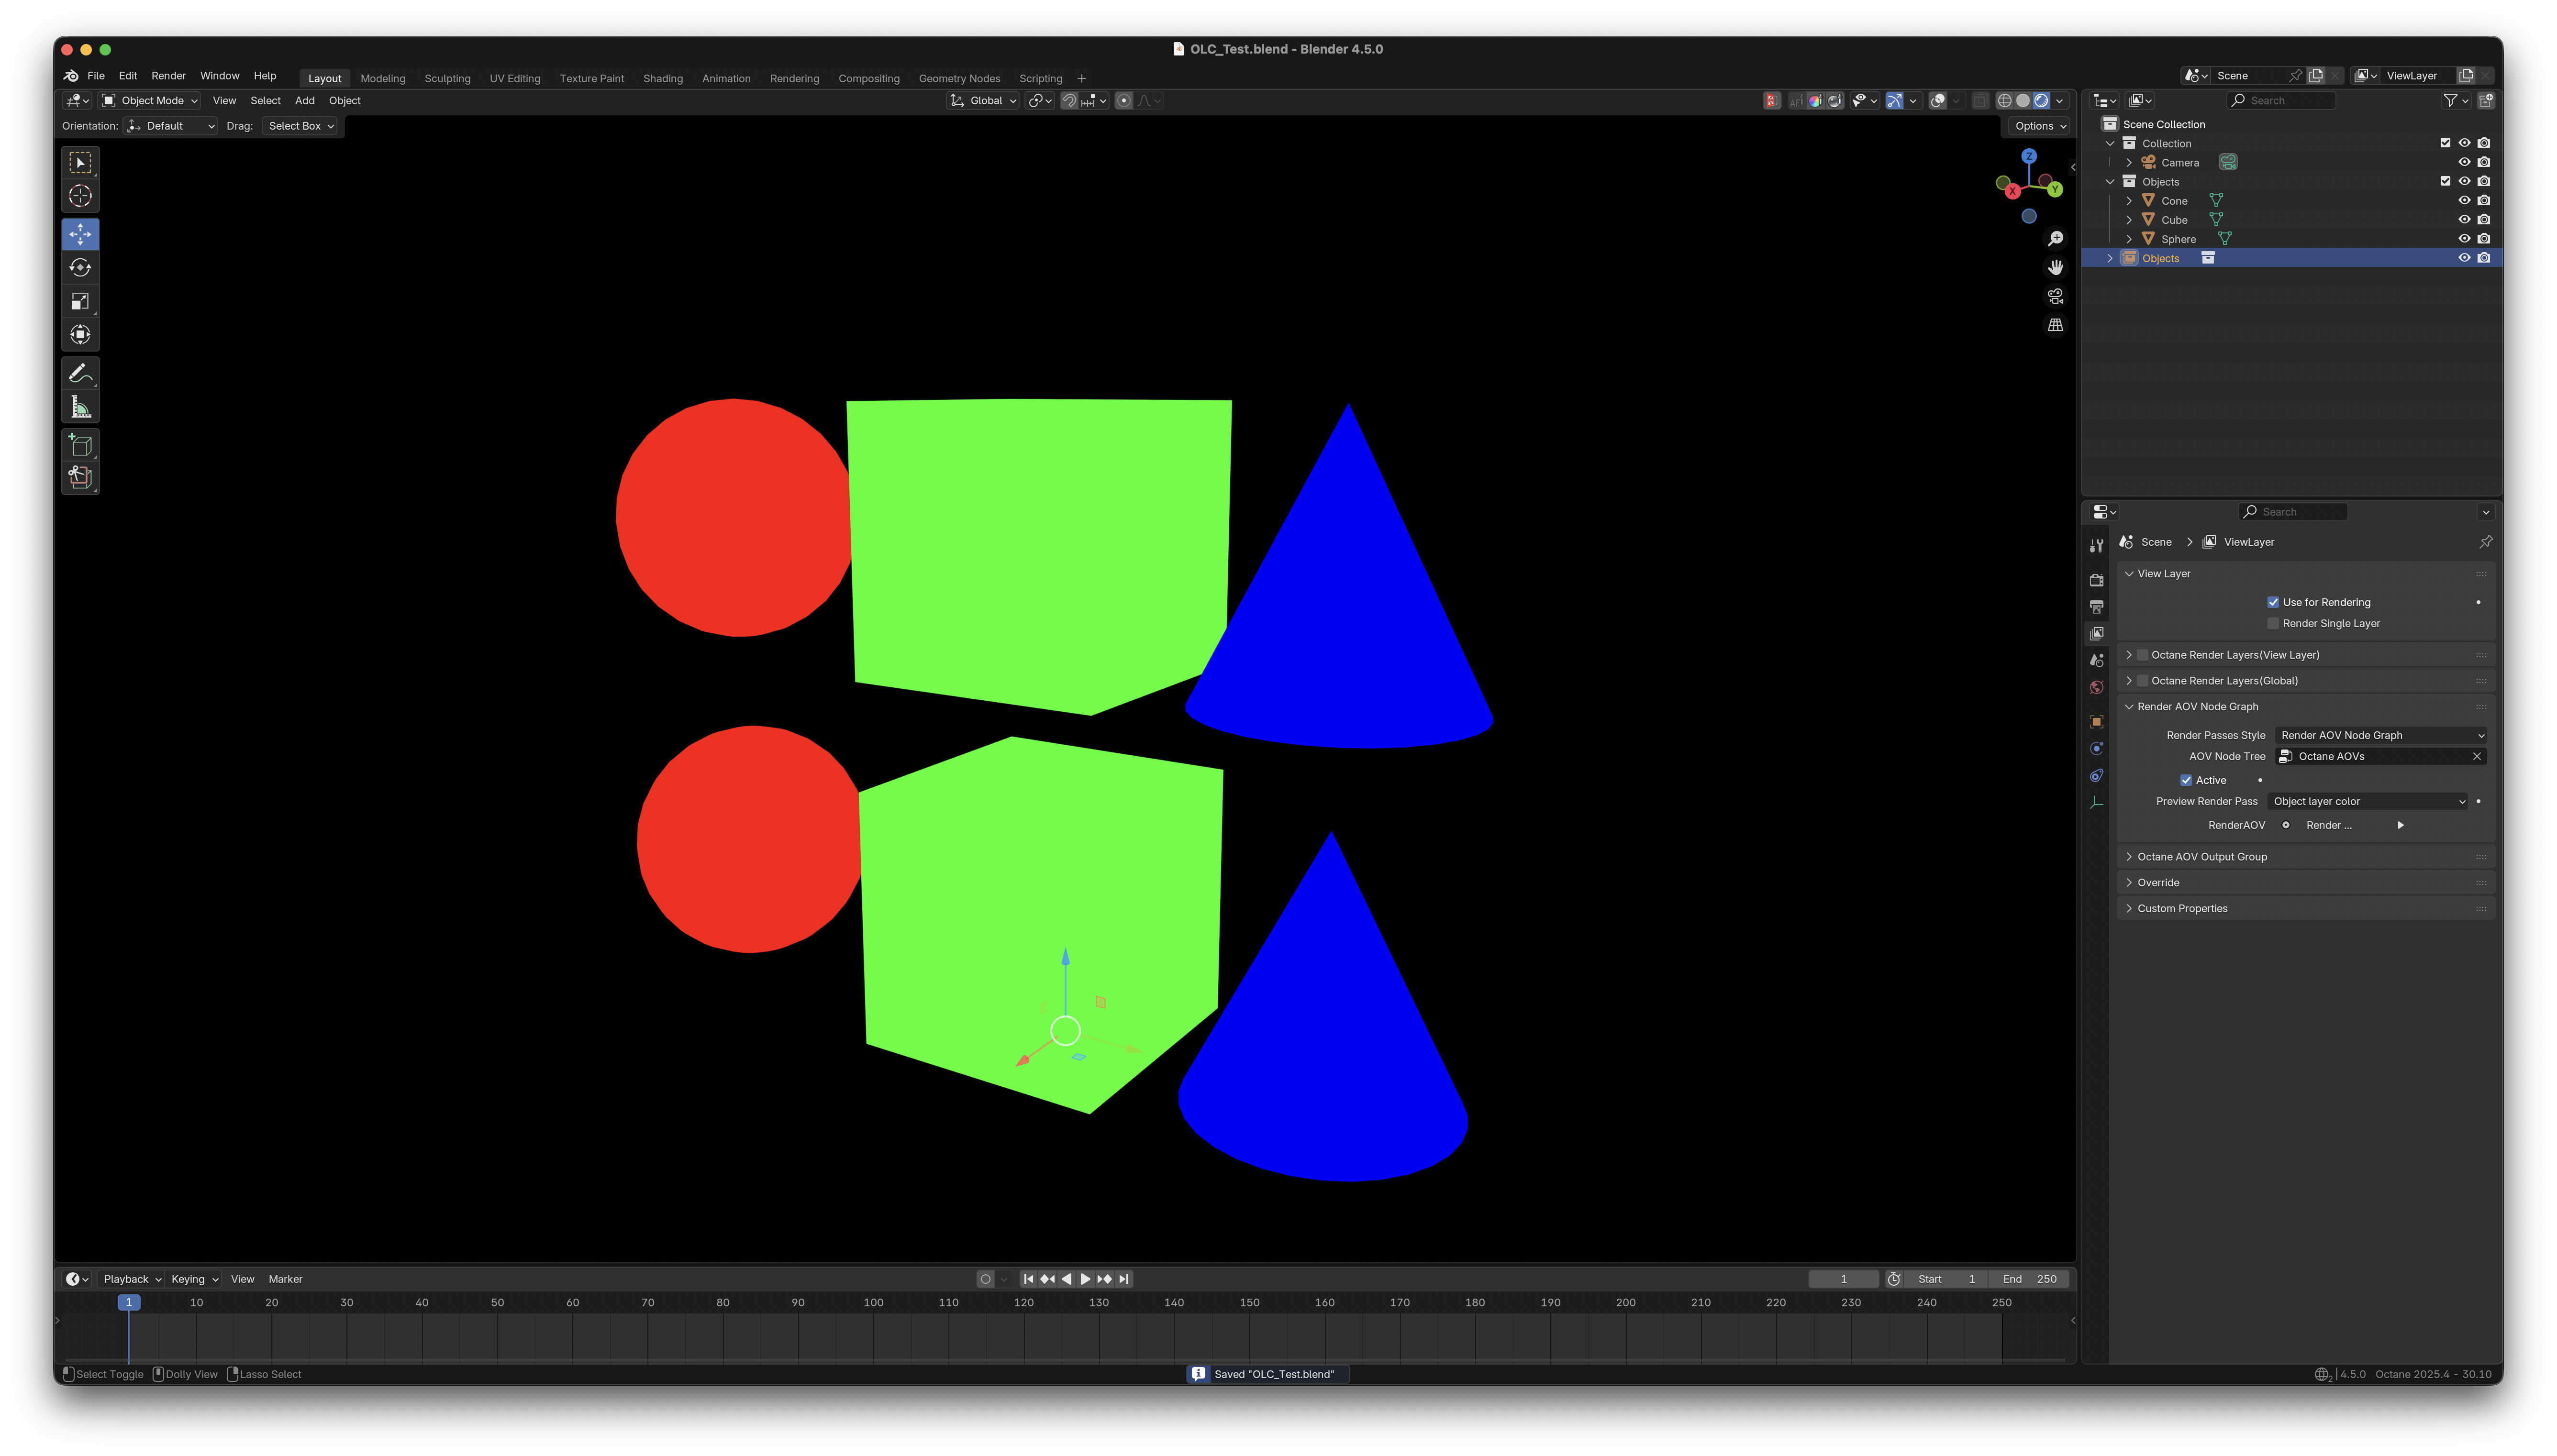
Task: Open the Object Mode dropdown
Action: click(150, 101)
